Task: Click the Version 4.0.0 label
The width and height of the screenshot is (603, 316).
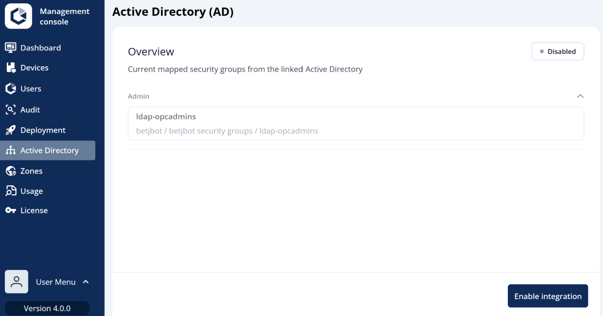Action: tap(47, 308)
